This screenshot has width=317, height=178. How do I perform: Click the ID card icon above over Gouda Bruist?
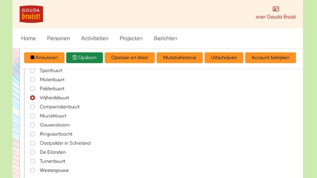[276, 9]
